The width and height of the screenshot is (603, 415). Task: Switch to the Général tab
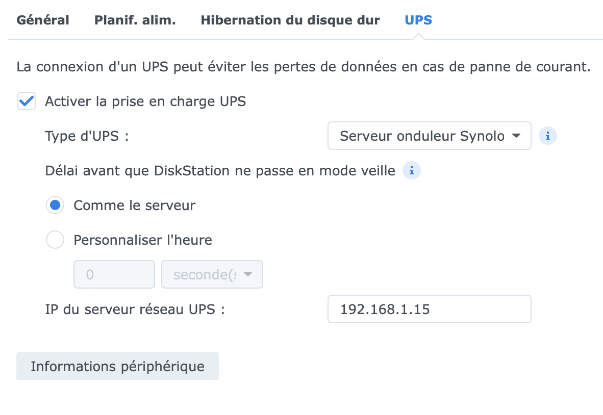coord(43,20)
